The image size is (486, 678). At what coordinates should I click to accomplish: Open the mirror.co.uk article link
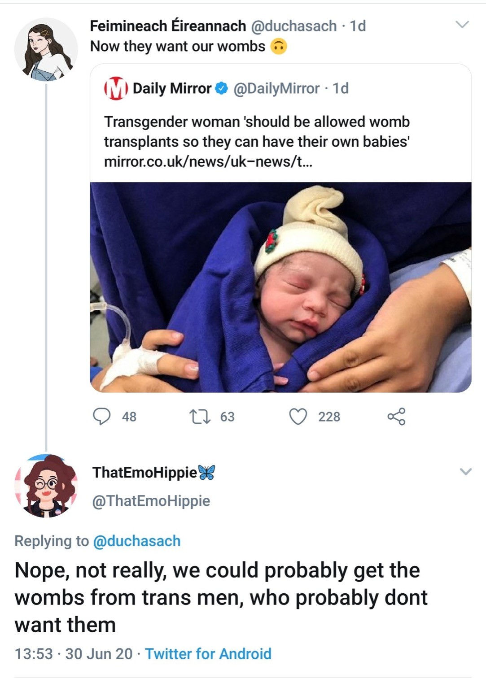[208, 161]
